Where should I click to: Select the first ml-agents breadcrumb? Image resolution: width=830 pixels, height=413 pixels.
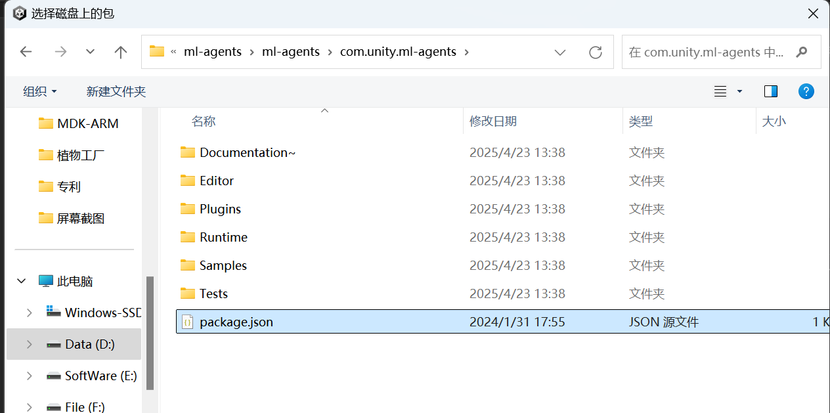coord(213,52)
